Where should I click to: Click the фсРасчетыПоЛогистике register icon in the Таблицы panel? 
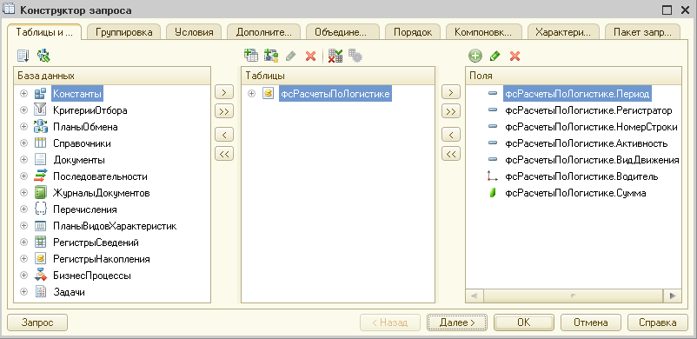click(268, 94)
